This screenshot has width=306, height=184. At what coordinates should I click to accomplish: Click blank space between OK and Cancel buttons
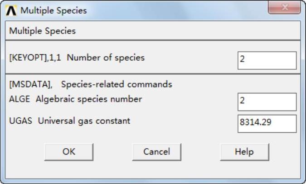point(112,152)
